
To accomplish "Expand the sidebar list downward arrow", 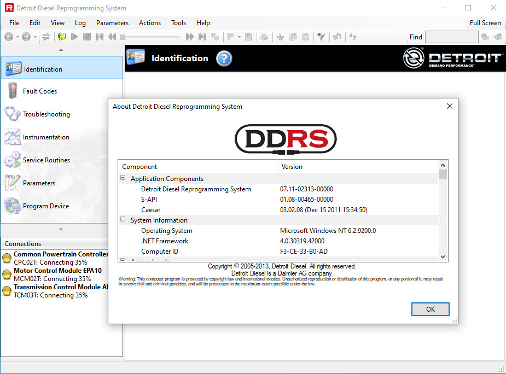I will pos(61,230).
